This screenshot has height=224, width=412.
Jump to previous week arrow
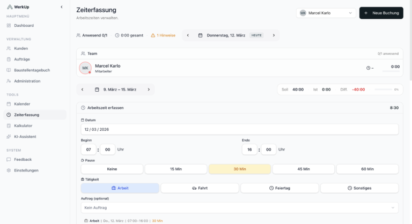click(x=82, y=89)
